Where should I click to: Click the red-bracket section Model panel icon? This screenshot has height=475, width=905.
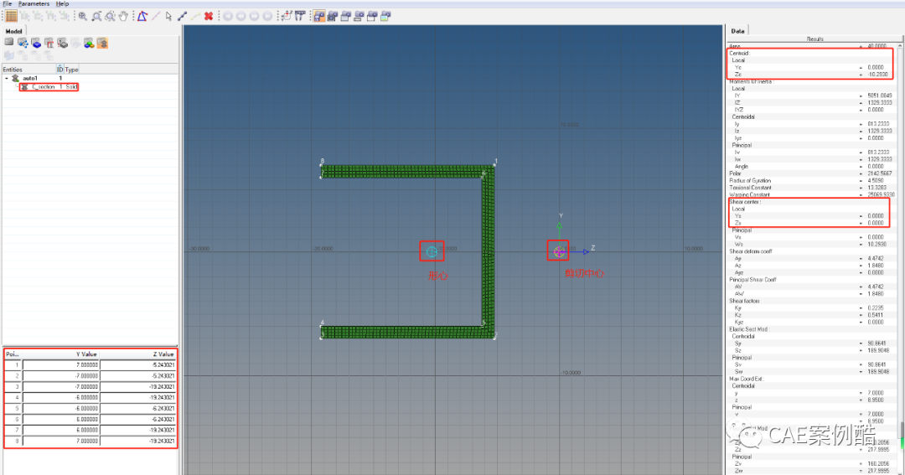[49, 43]
